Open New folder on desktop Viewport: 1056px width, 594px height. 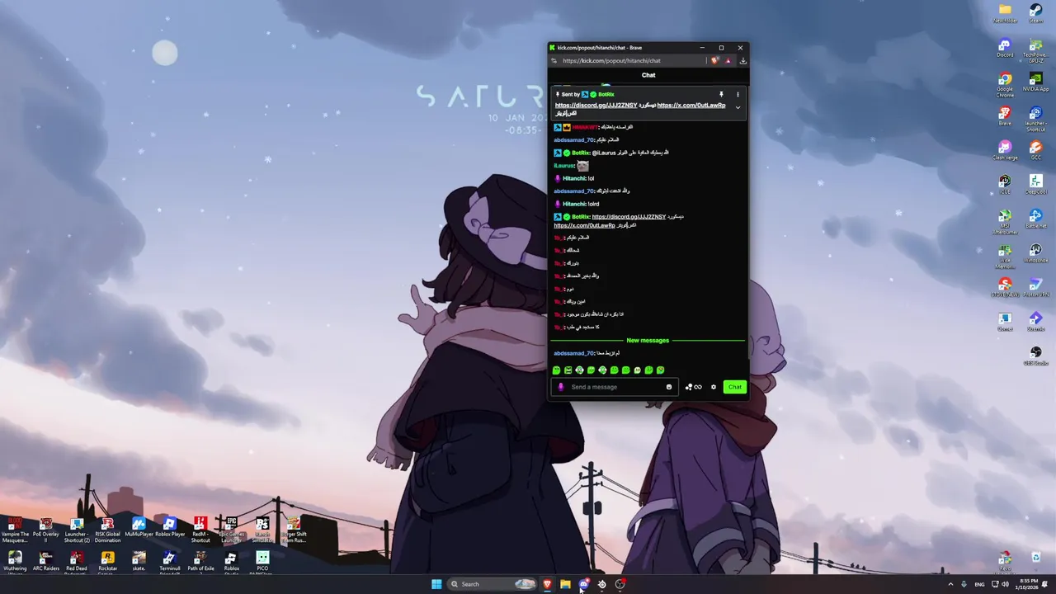click(x=1005, y=14)
